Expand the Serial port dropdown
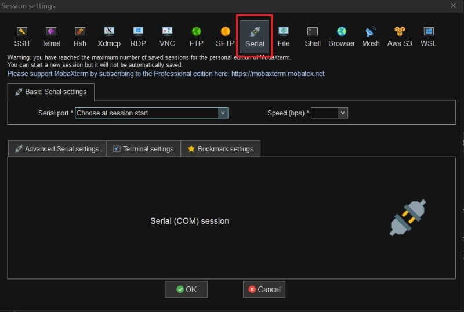The image size is (464, 312). click(x=223, y=113)
